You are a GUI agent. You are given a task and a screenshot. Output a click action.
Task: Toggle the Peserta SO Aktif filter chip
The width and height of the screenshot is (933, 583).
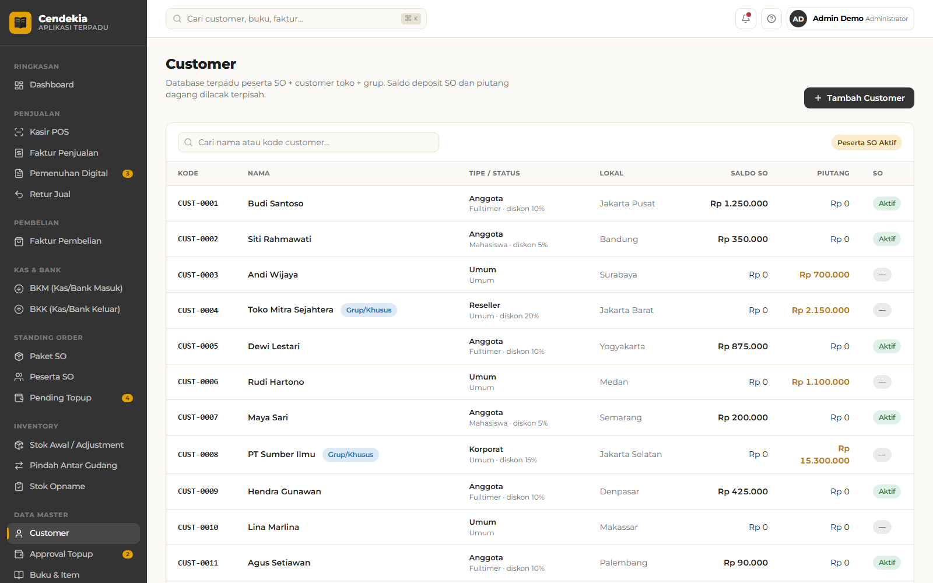(x=867, y=143)
